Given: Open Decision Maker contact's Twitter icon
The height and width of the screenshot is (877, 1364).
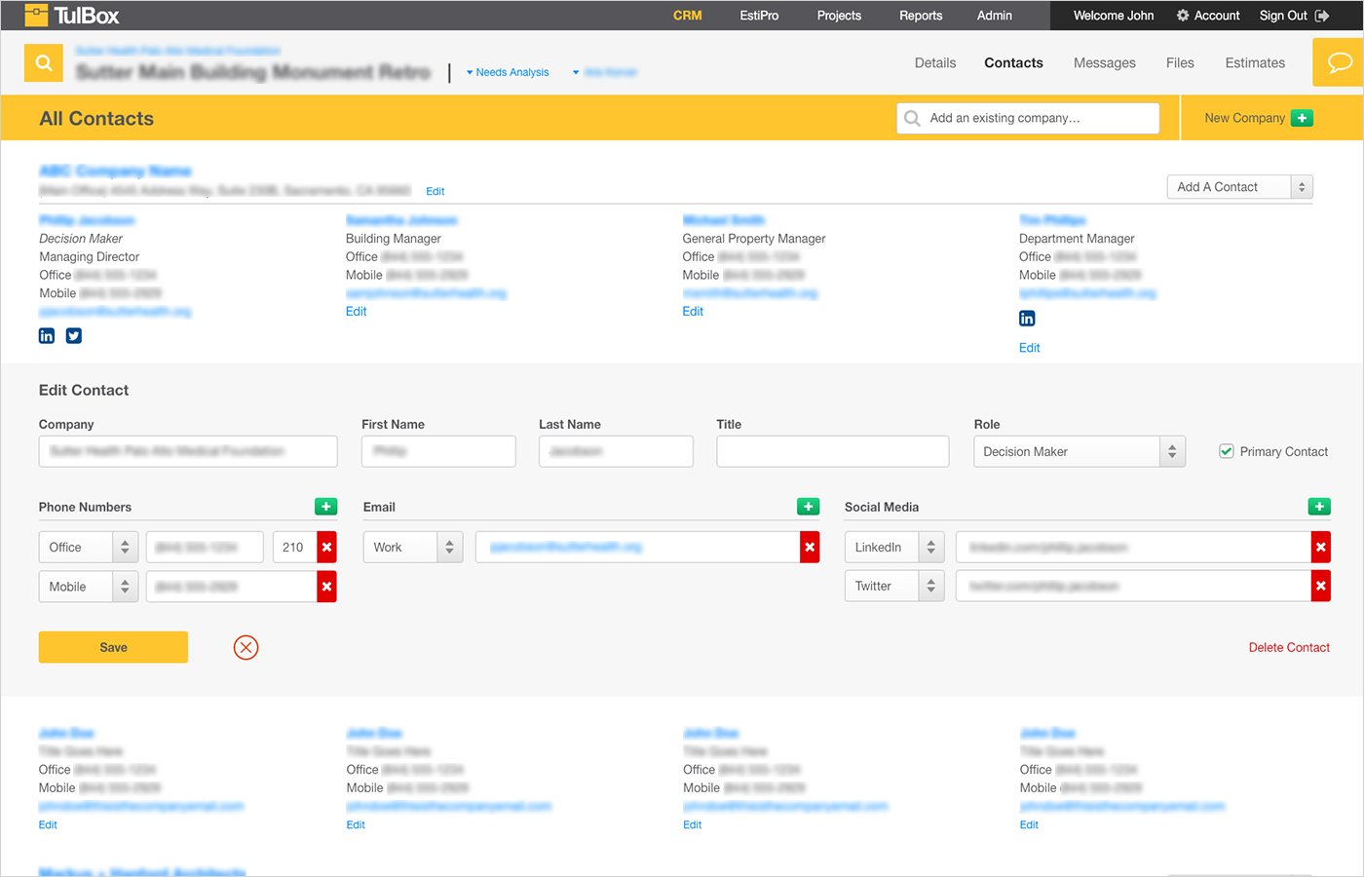Looking at the screenshot, I should point(74,336).
